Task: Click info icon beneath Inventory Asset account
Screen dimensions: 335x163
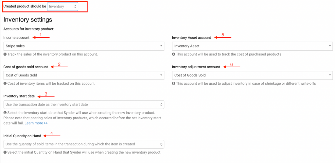Action: [174, 54]
